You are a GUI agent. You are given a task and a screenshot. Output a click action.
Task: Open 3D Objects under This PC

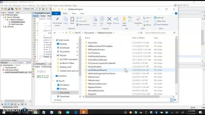(64, 85)
